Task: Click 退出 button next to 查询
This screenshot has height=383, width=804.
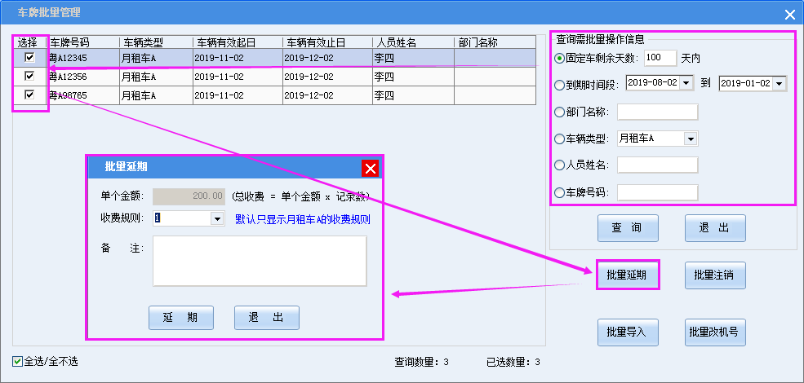Action: pos(715,228)
